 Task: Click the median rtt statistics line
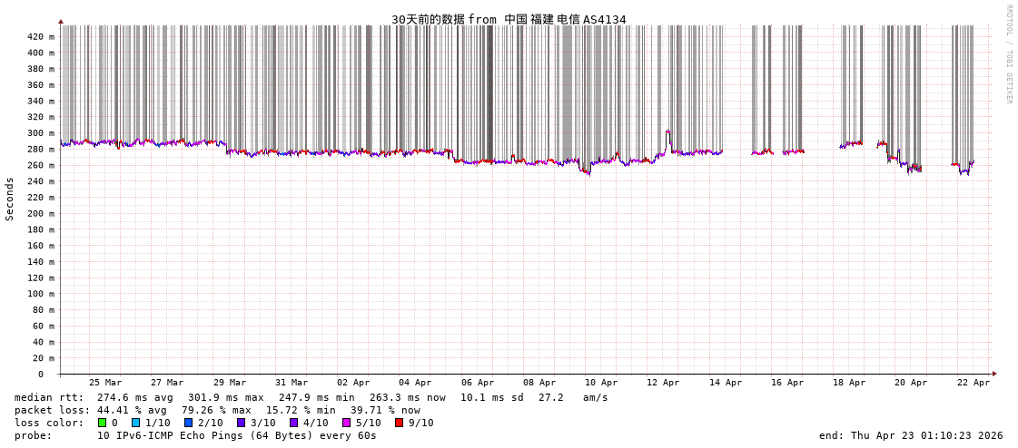(x=311, y=397)
